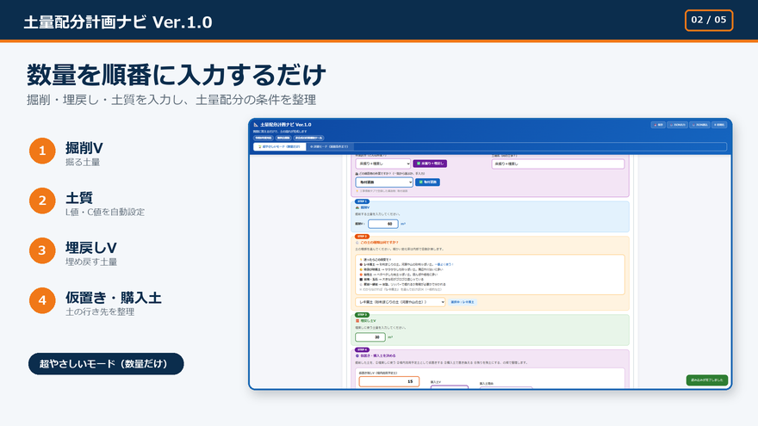Toggle the blue checked button beside second dropdown
The width and height of the screenshot is (758, 426).
(x=427, y=182)
